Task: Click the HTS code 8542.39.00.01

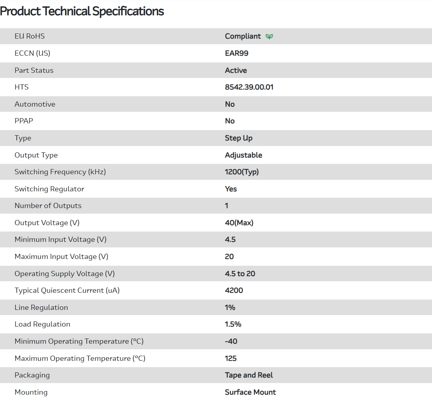Action: [249, 87]
